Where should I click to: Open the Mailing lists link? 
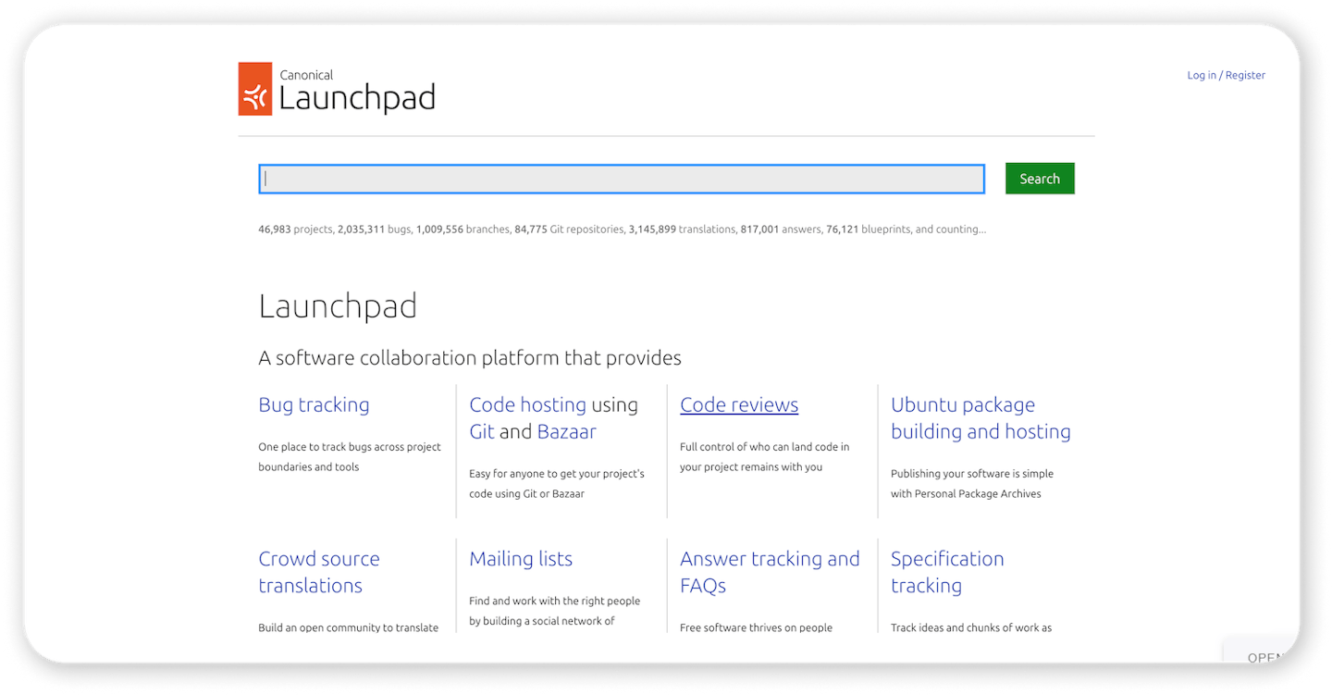[521, 558]
